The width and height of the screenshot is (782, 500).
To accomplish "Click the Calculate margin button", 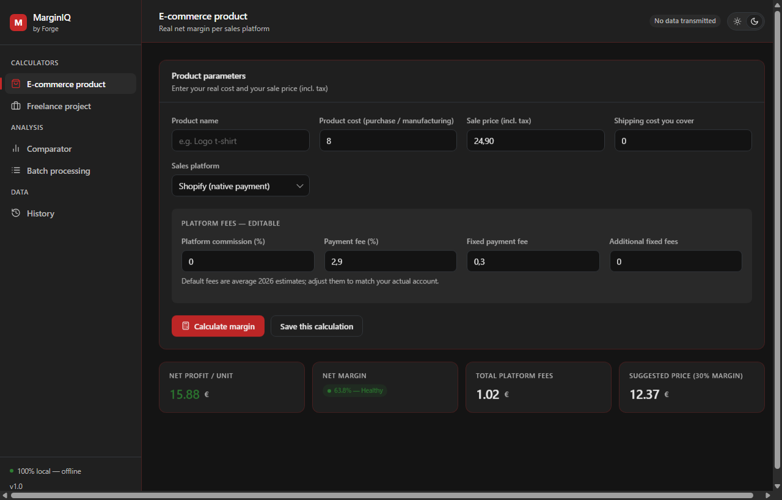I will [218, 326].
